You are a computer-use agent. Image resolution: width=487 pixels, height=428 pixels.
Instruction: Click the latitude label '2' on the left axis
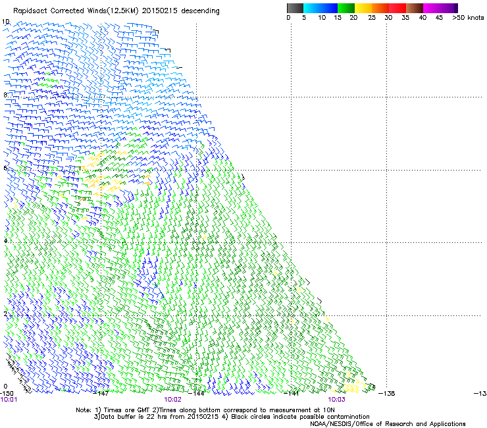click(x=5, y=313)
